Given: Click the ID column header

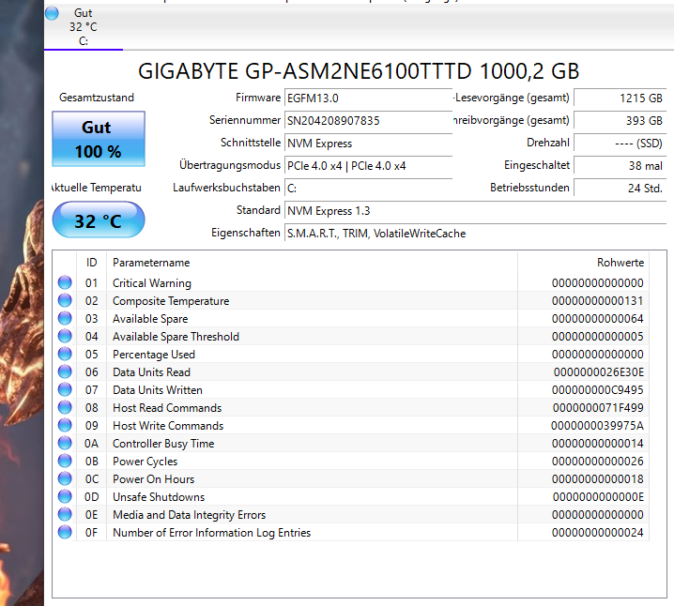Looking at the screenshot, I should point(92,263).
